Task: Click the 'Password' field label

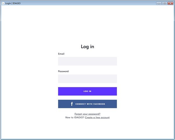Action: [x=63, y=71]
